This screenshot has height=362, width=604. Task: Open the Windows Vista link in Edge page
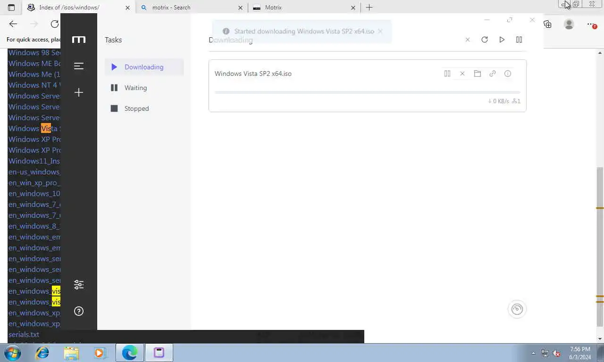[x=34, y=128]
